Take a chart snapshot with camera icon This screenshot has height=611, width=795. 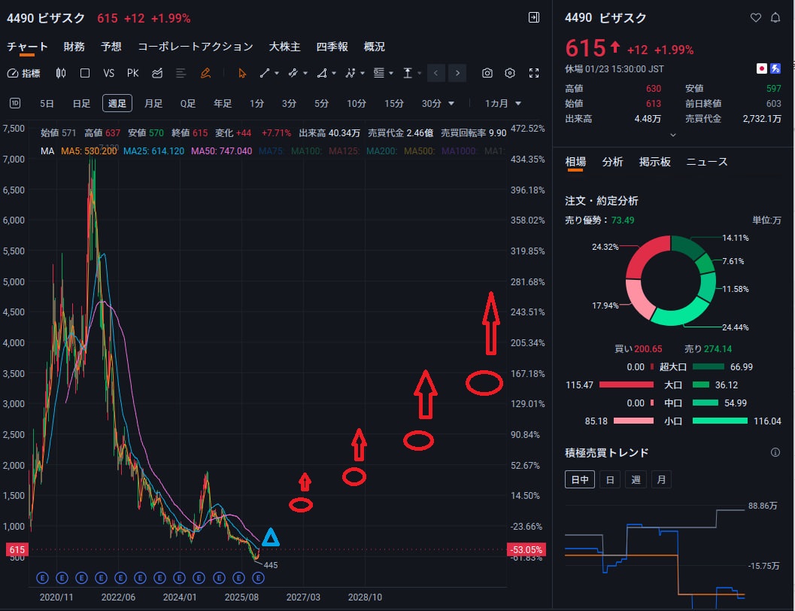(x=487, y=73)
